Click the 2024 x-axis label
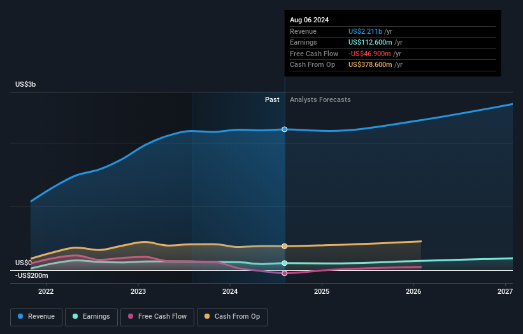This screenshot has width=523, height=334. (x=230, y=291)
